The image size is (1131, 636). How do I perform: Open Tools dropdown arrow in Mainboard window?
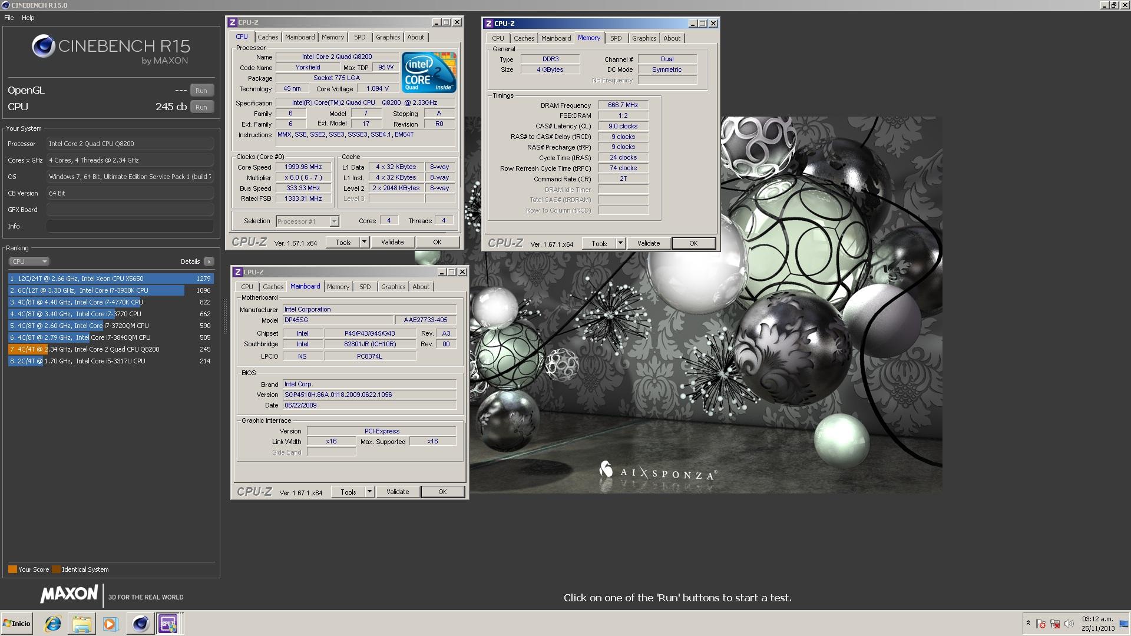(x=369, y=492)
